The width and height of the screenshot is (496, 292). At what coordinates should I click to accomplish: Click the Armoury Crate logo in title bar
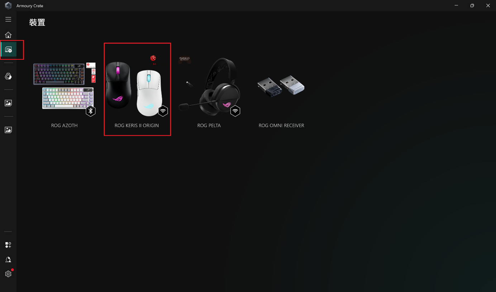(8, 5)
